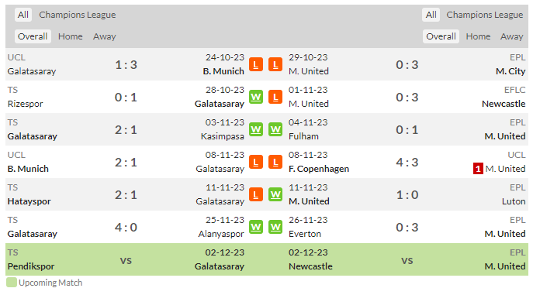Click the win badge for Fulham vs M. United
This screenshot has height=295, width=533.
pos(275,129)
